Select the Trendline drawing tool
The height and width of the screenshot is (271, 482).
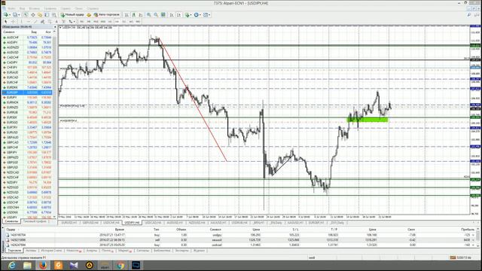click(x=35, y=22)
